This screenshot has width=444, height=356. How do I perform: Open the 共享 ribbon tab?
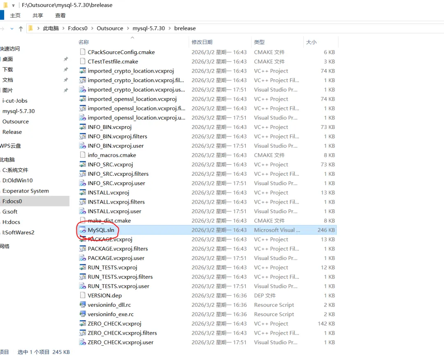pyautogui.click(x=38, y=16)
